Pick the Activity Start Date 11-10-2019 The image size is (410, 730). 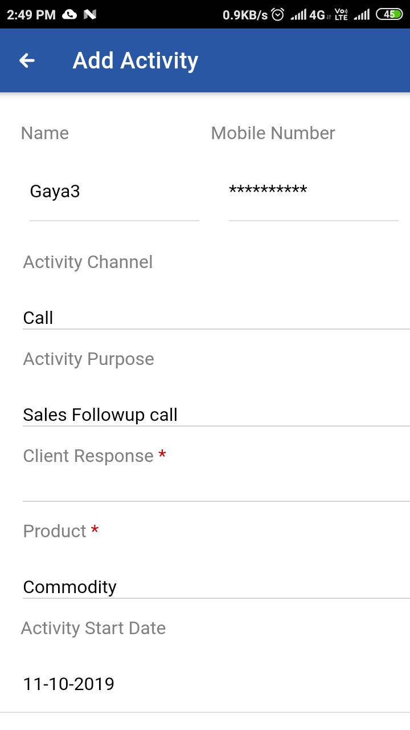click(69, 683)
